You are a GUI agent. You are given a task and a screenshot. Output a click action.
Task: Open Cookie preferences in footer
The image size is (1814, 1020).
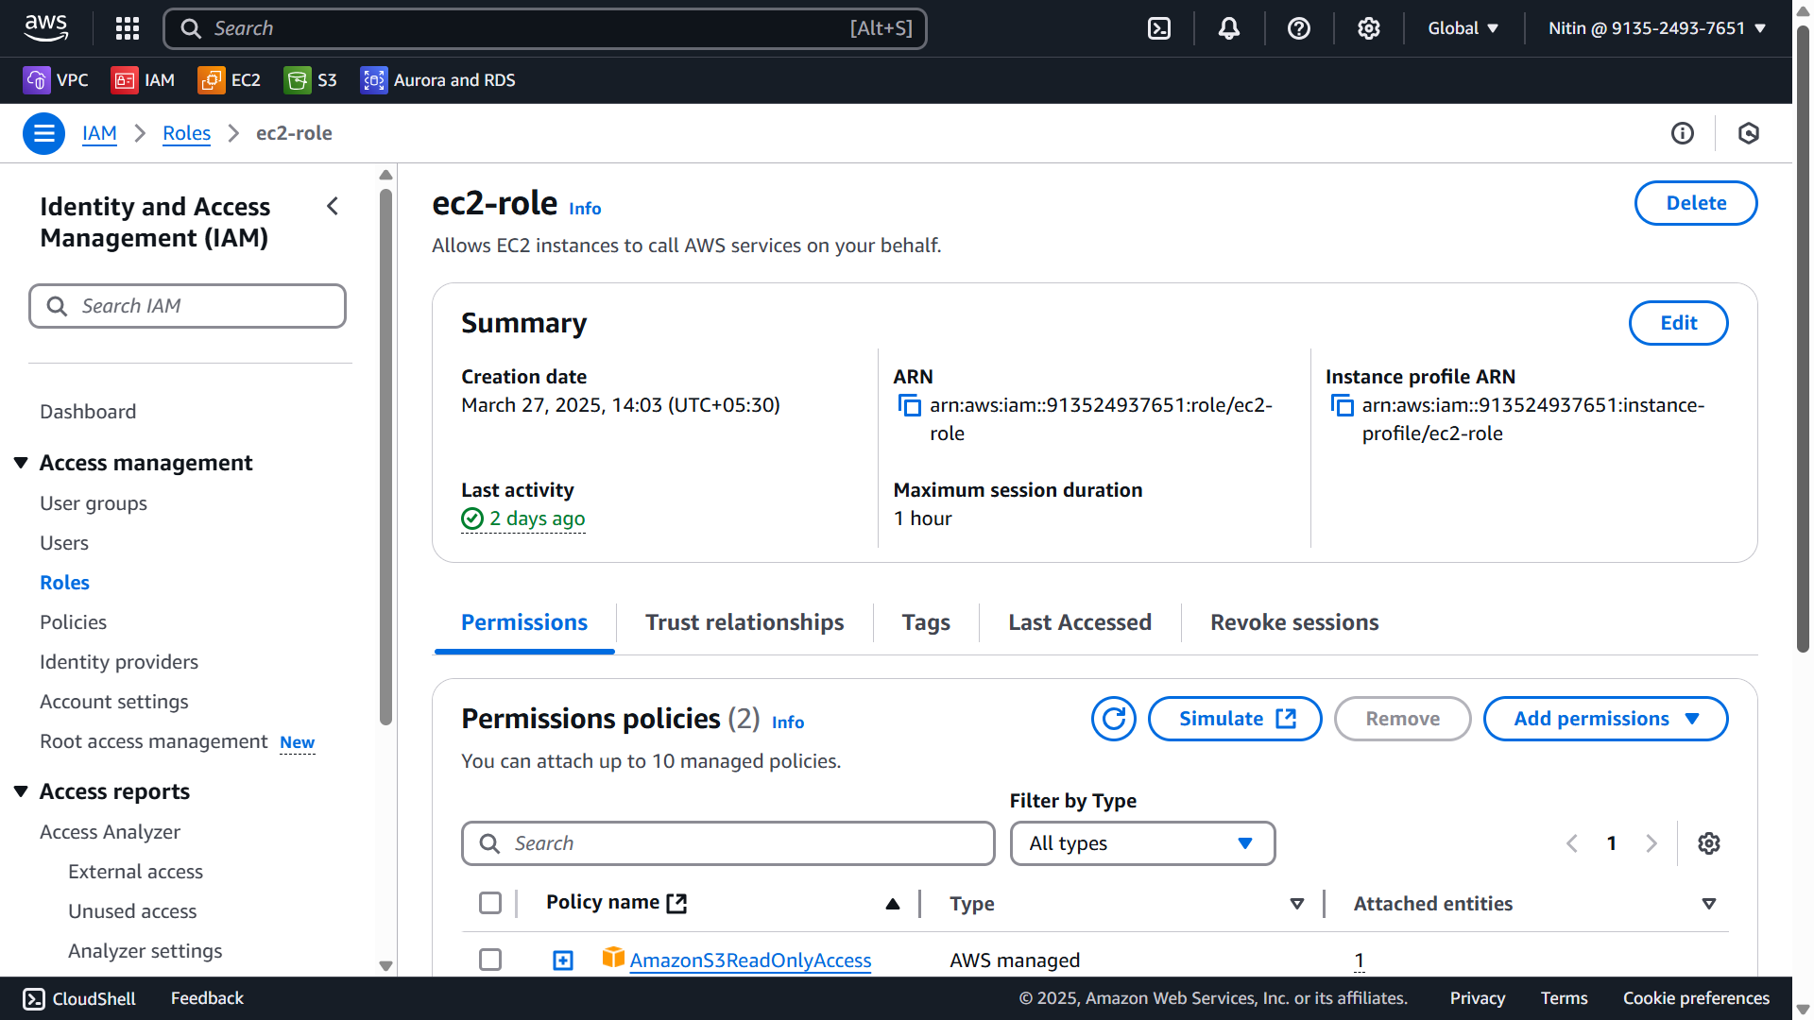coord(1696,998)
